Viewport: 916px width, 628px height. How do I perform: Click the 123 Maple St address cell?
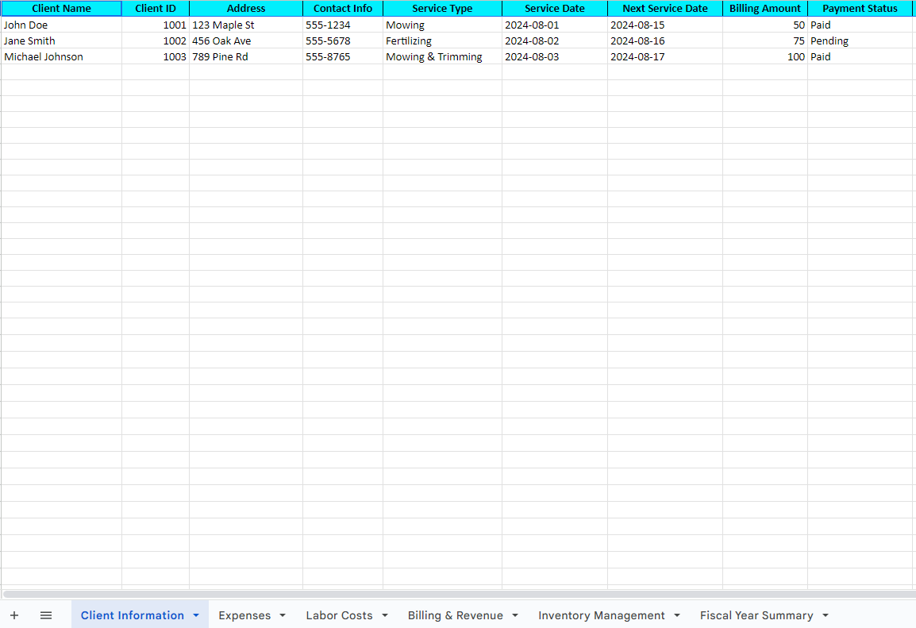[246, 25]
